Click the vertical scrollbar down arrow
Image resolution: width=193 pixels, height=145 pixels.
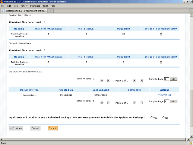191,136
